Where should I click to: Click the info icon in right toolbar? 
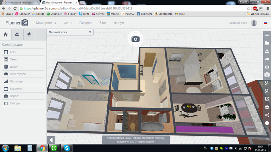pyautogui.click(x=267, y=123)
